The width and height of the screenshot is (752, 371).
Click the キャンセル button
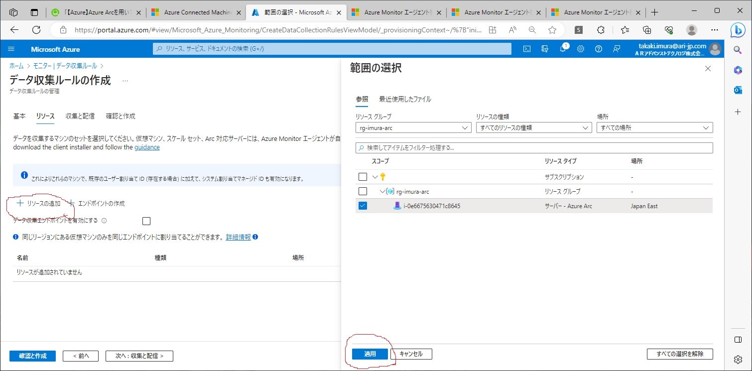pyautogui.click(x=411, y=354)
